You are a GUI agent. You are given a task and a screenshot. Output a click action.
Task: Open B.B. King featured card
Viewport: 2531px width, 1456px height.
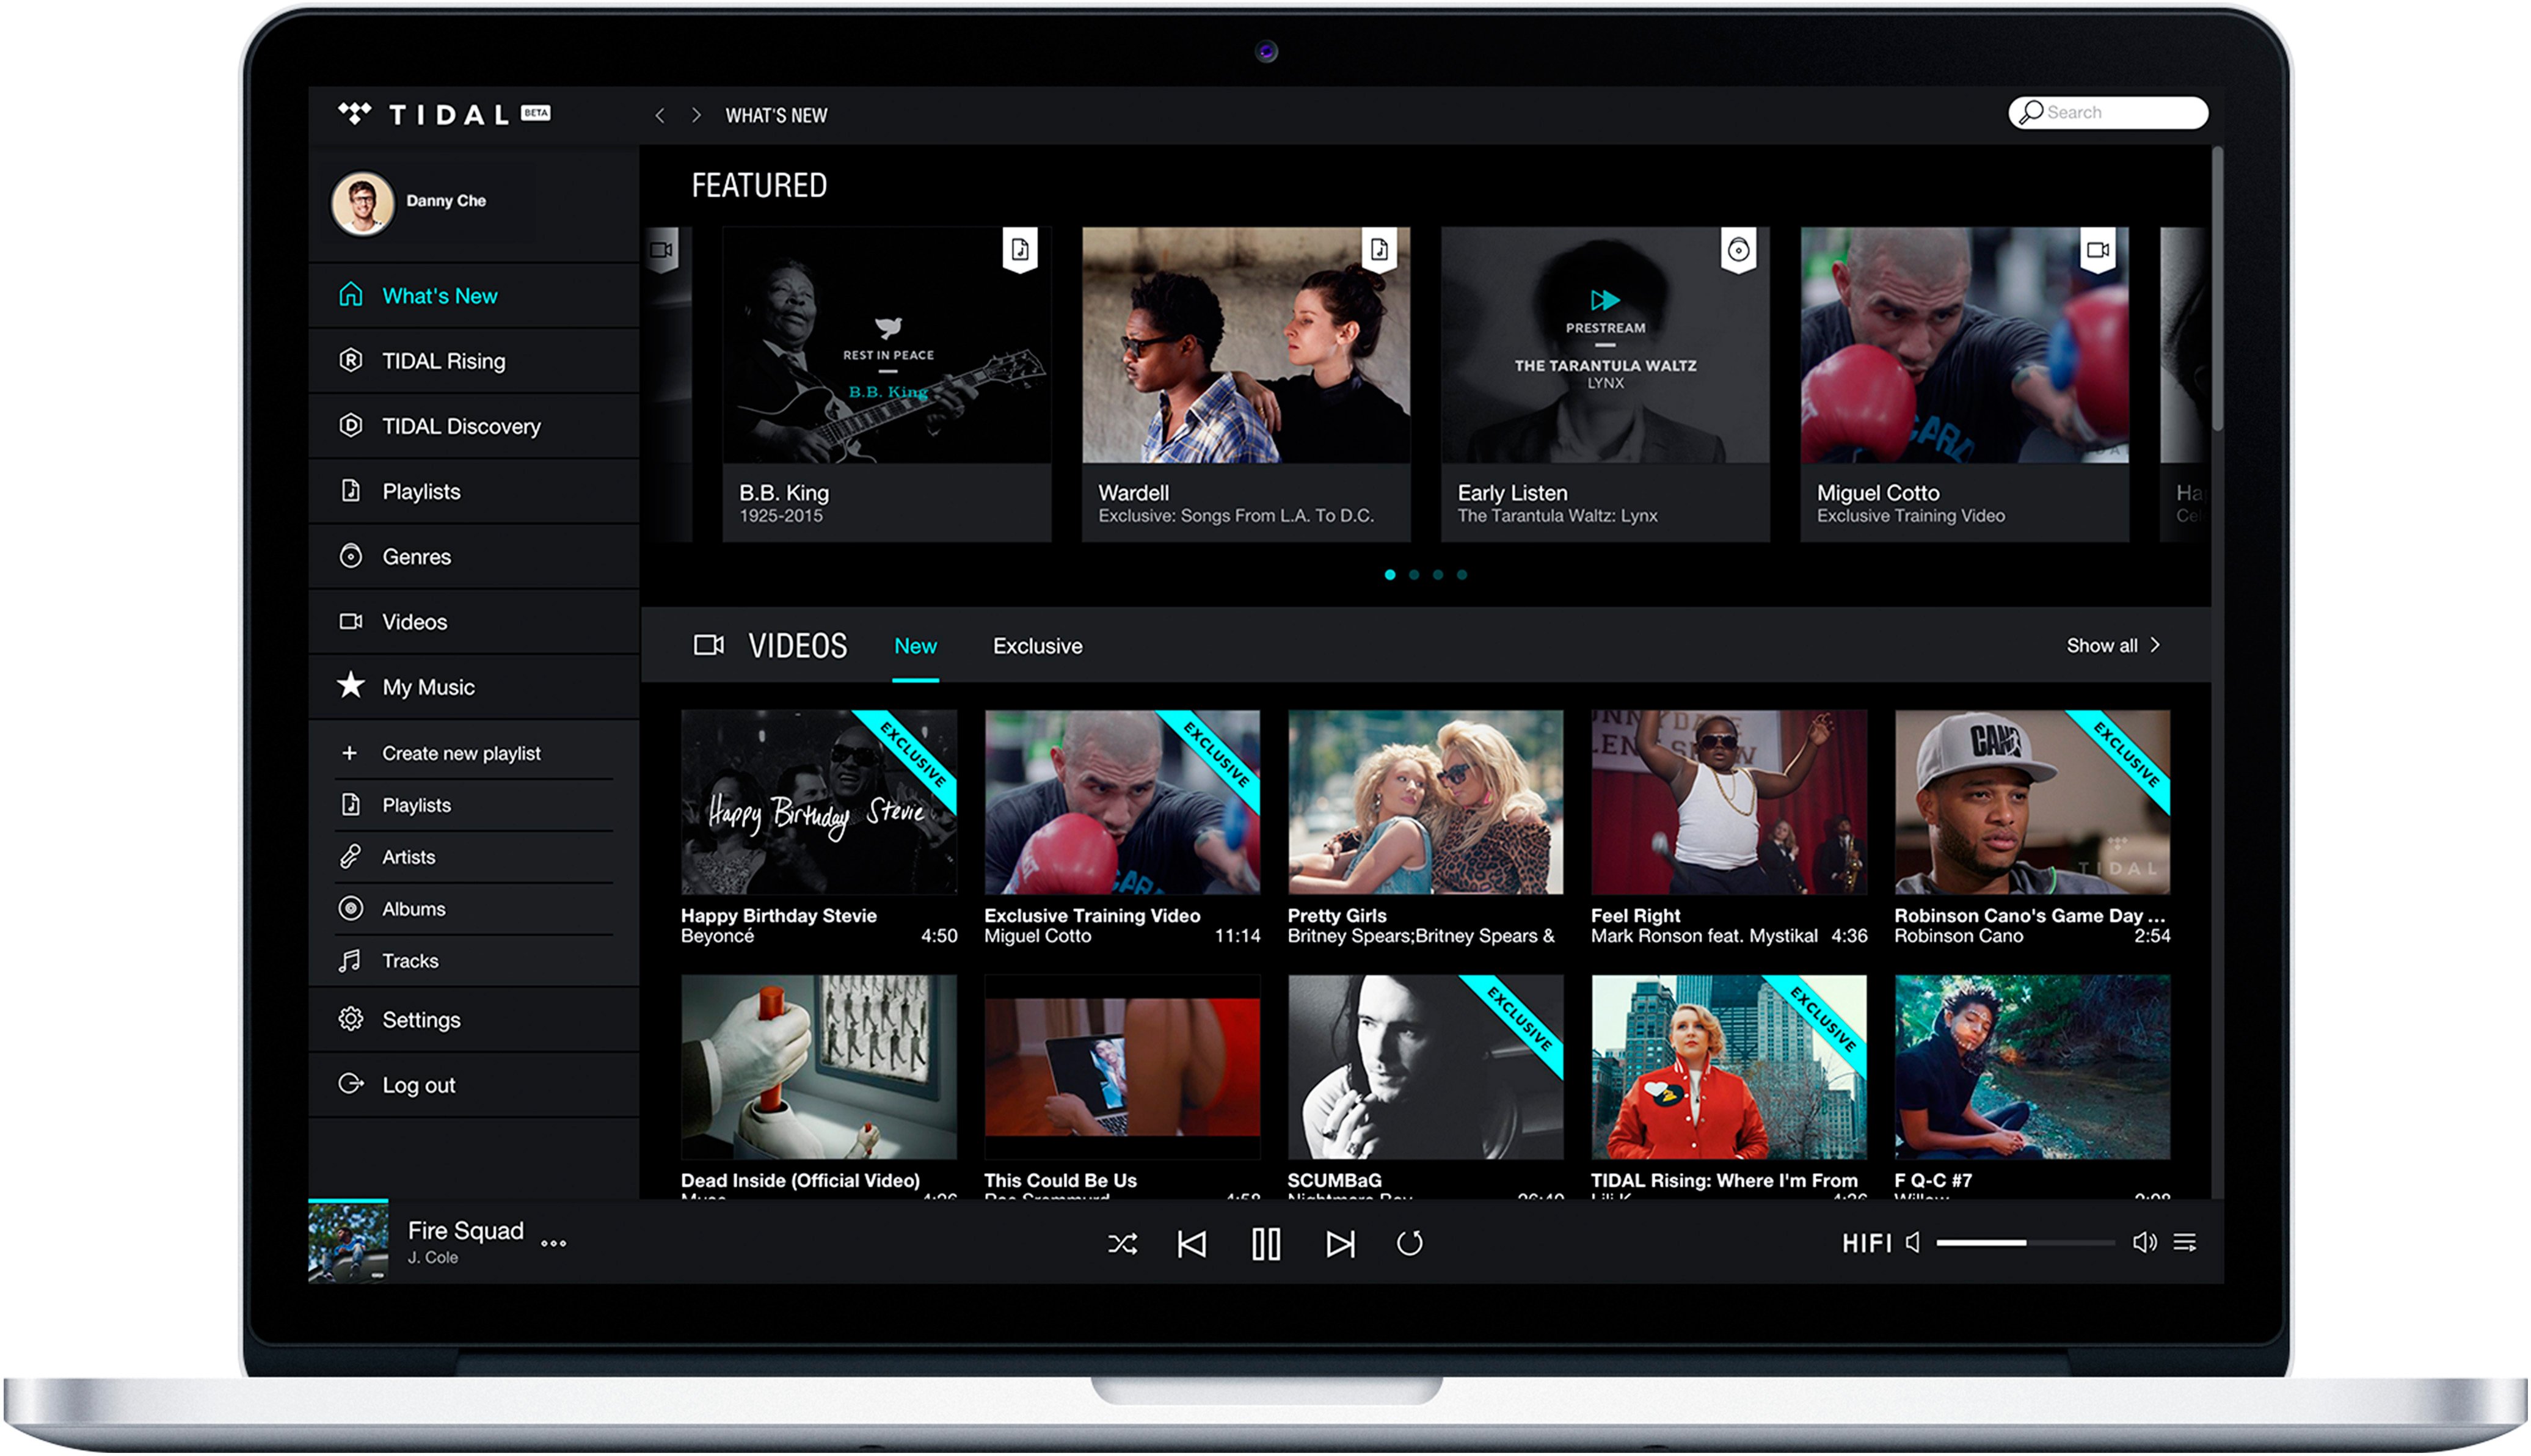(x=887, y=385)
